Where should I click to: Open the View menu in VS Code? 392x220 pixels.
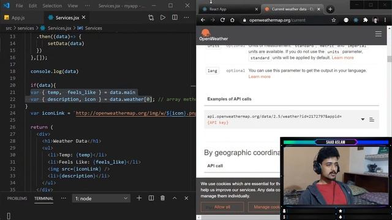pyautogui.click(x=72, y=5)
